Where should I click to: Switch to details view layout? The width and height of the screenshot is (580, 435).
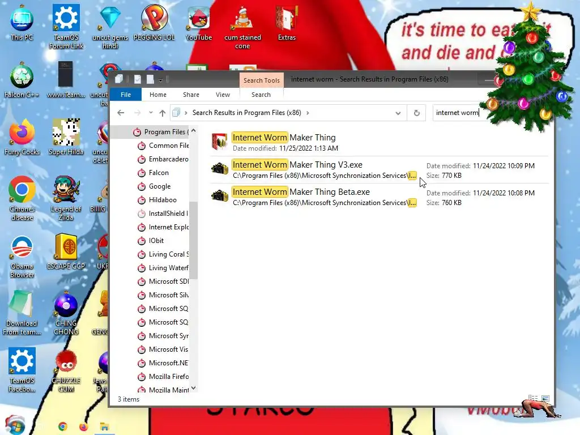(x=533, y=398)
